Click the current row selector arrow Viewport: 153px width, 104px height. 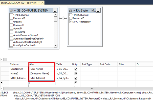click(x=2, y=83)
